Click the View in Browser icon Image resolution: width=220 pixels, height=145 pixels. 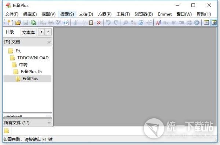coord(66,22)
